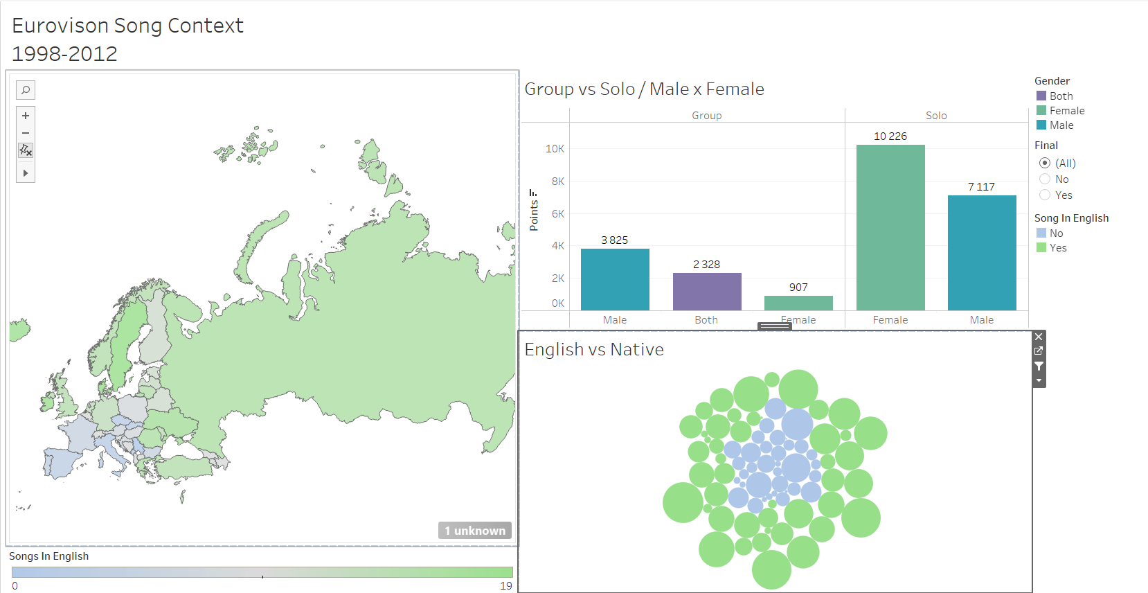Click the reset map pin icon
The height and width of the screenshot is (593, 1148).
coord(26,150)
